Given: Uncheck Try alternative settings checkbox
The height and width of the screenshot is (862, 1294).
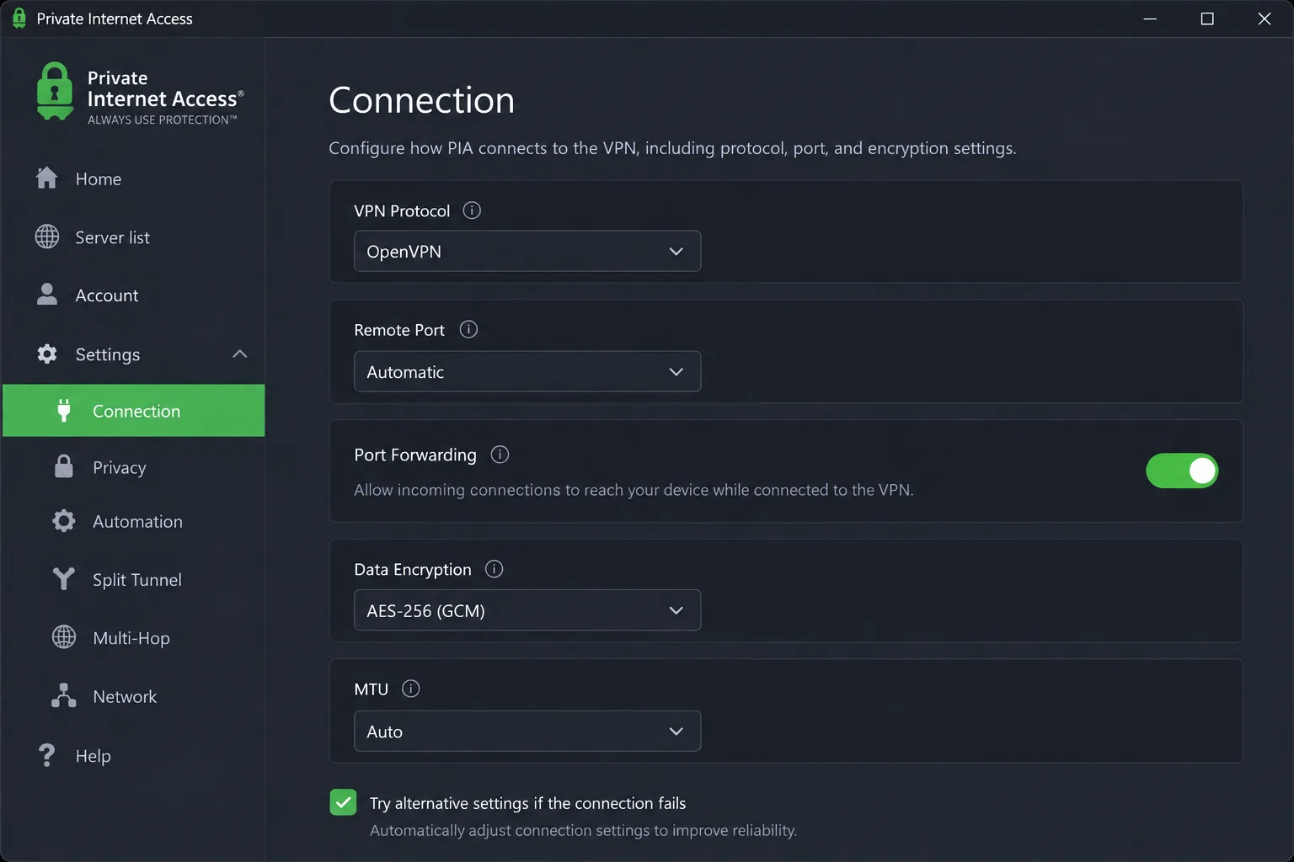Looking at the screenshot, I should [x=343, y=802].
